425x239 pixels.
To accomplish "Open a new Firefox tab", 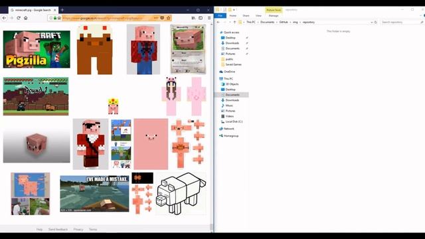I will 62,10.
